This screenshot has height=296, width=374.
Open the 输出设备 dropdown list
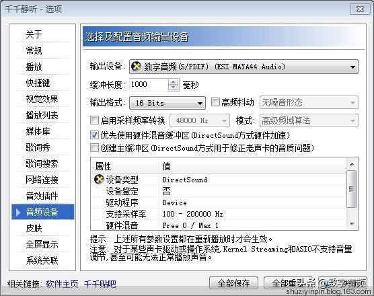click(244, 67)
